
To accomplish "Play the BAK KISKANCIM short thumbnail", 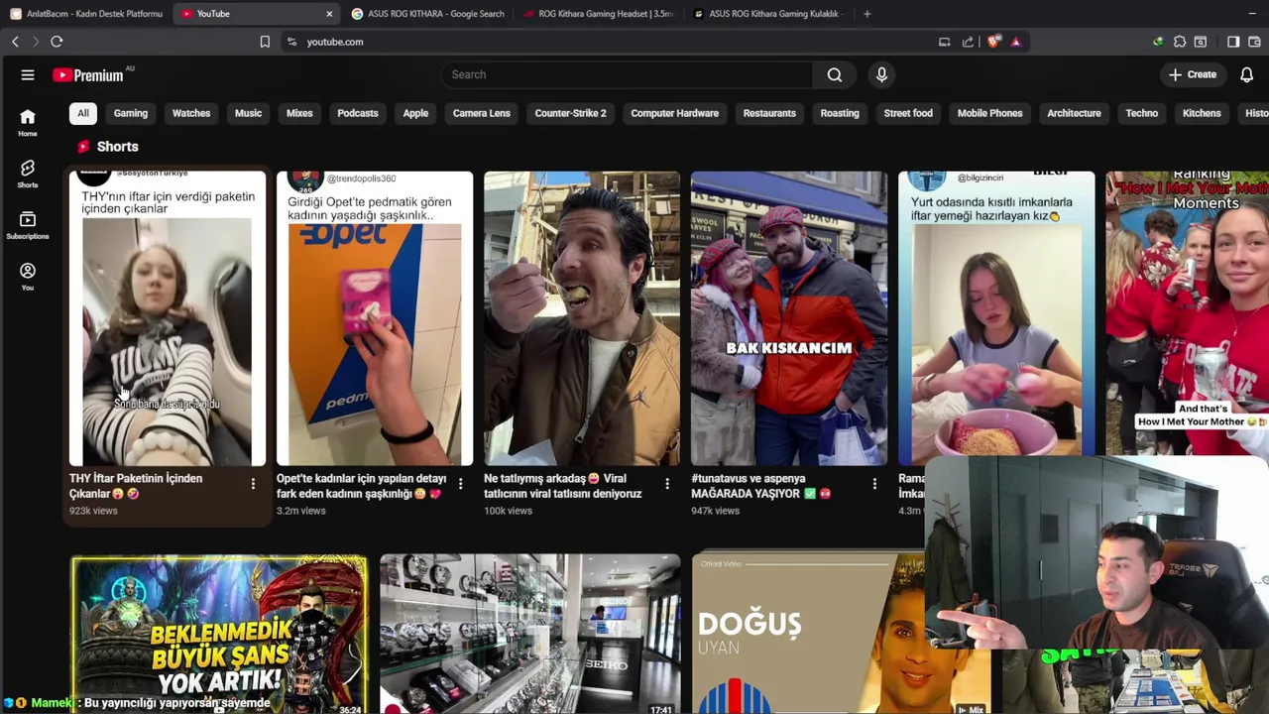I will click(789, 318).
